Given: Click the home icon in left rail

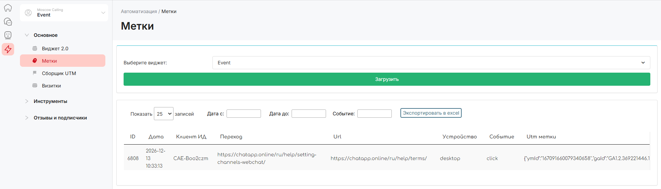Looking at the screenshot, I should (8, 8).
